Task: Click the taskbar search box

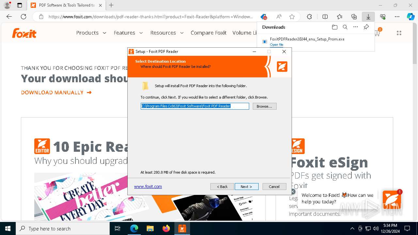Action: 63,228
